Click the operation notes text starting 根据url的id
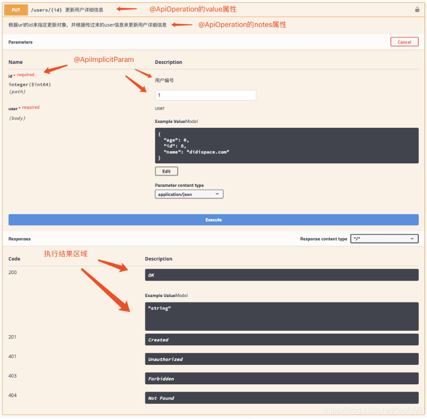This screenshot has height=419, width=427. click(87, 25)
